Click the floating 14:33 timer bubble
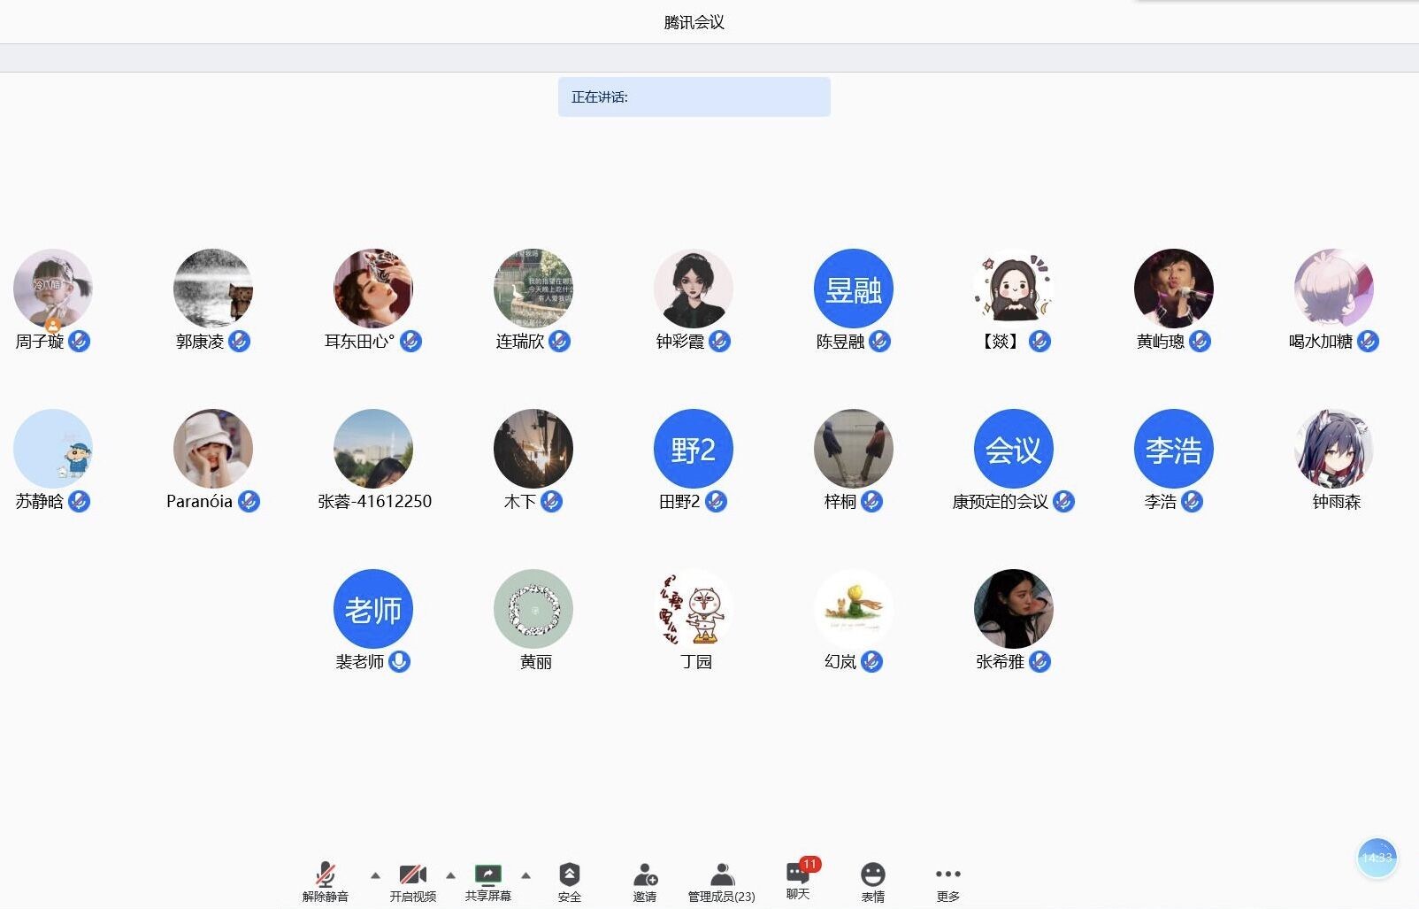The image size is (1419, 909). pyautogui.click(x=1377, y=858)
